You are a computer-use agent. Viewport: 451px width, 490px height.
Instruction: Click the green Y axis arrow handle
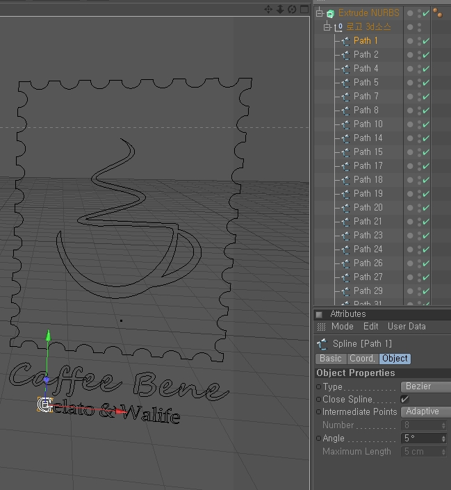(48, 335)
